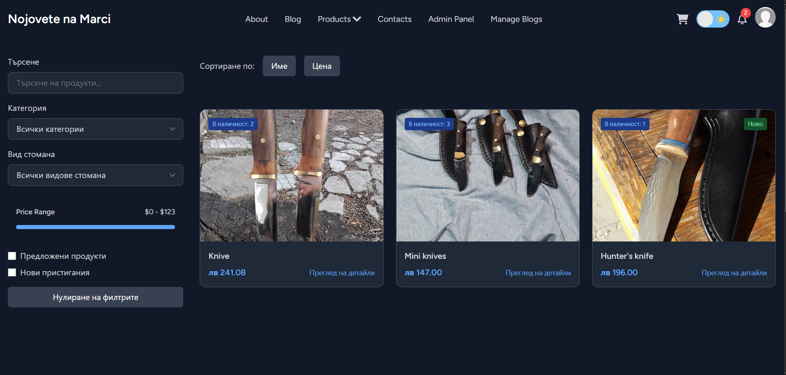Viewport: 786px width, 375px height.
Task: Click the 'Ново' badge on Hunter's knife
Action: coord(755,124)
